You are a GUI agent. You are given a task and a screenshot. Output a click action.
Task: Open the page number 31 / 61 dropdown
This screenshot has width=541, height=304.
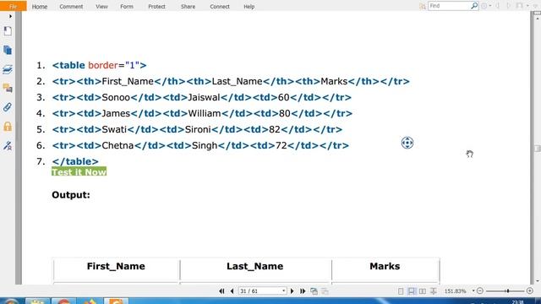click(x=284, y=291)
